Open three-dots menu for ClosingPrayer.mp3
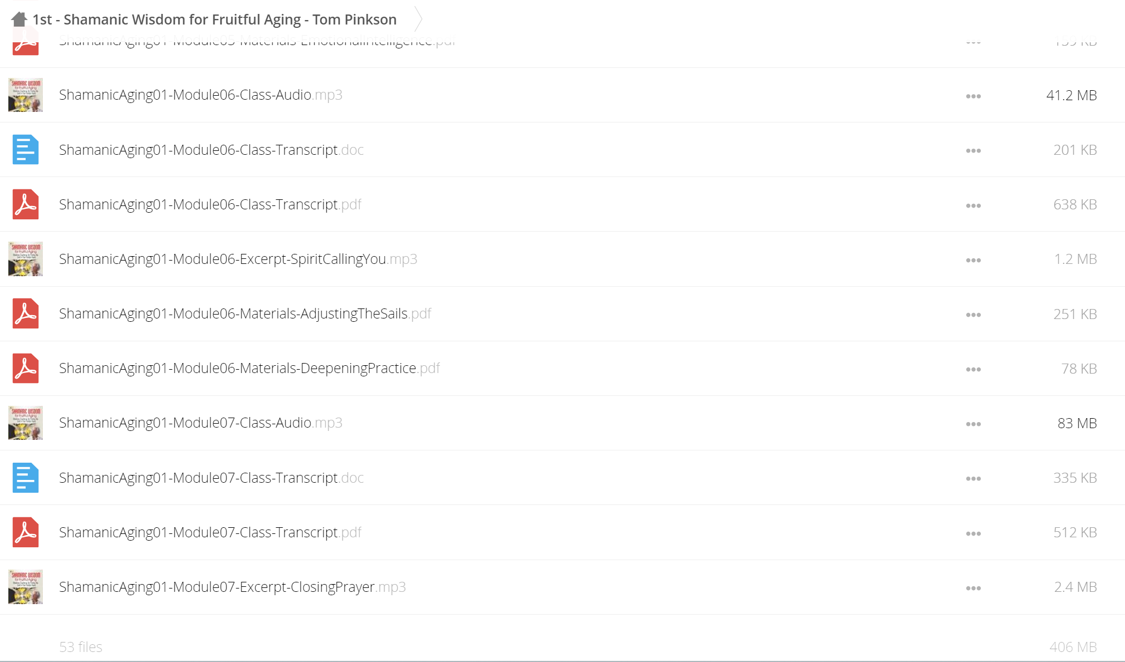This screenshot has height=662, width=1125. click(x=974, y=589)
